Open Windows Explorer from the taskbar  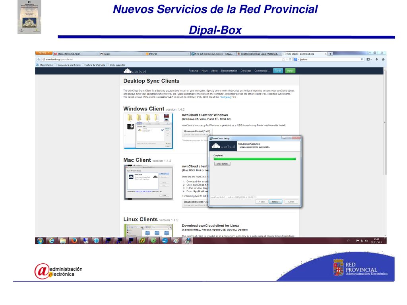[63, 241]
